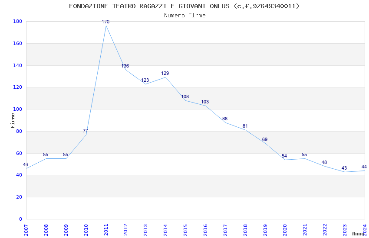This screenshot has height=238, width=369.
Task: Click the 2021 year label on the x-axis
Action: tap(305, 230)
